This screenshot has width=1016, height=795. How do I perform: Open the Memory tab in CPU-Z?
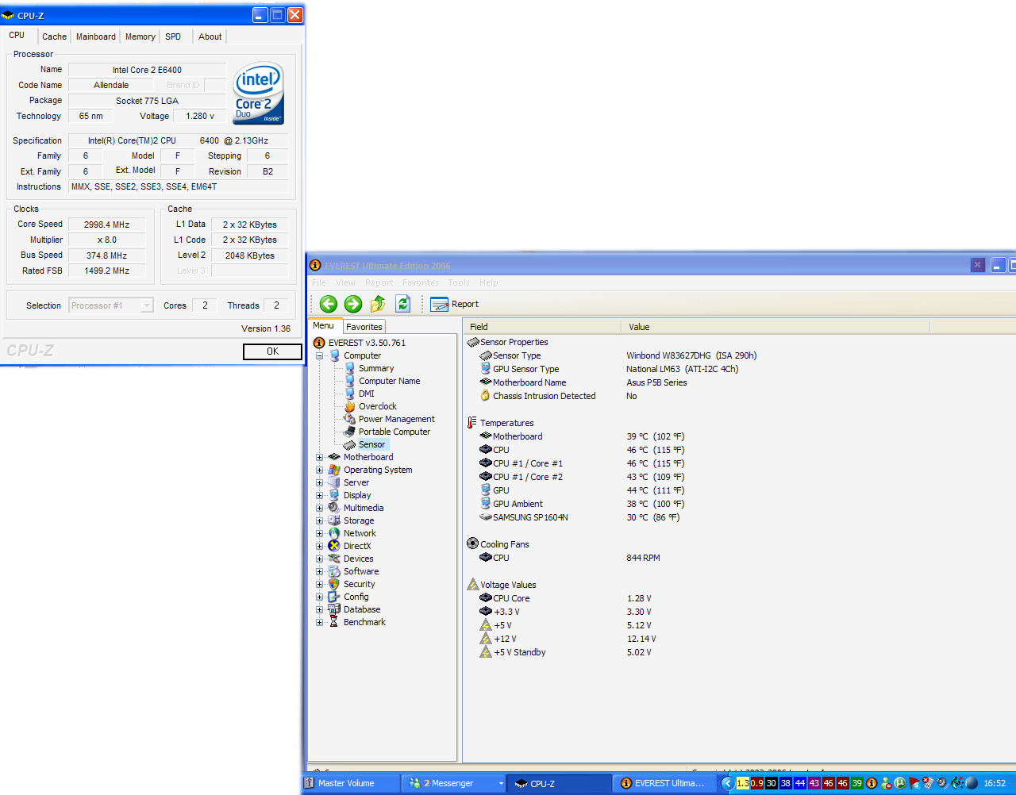[x=140, y=36]
